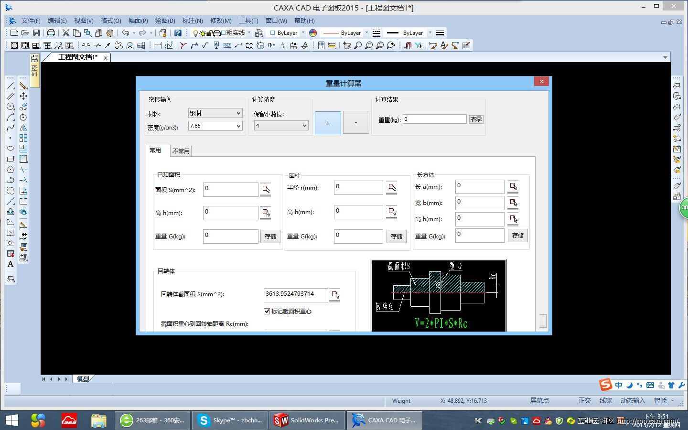
Task: Select the Circle drawing tool
Action: click(x=11, y=107)
